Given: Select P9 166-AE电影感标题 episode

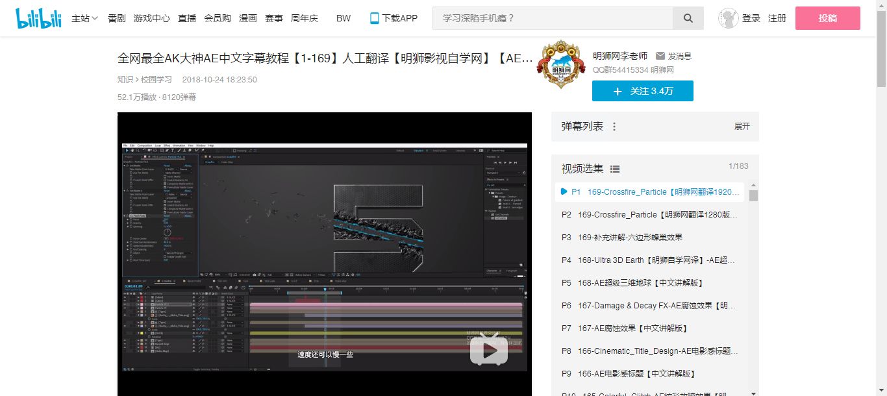Looking at the screenshot, I should pos(650,373).
